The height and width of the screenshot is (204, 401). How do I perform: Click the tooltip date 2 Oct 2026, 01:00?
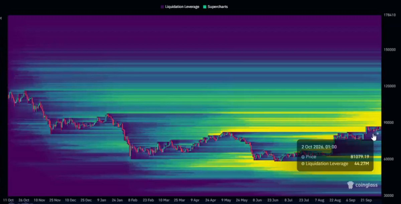(x=319, y=147)
